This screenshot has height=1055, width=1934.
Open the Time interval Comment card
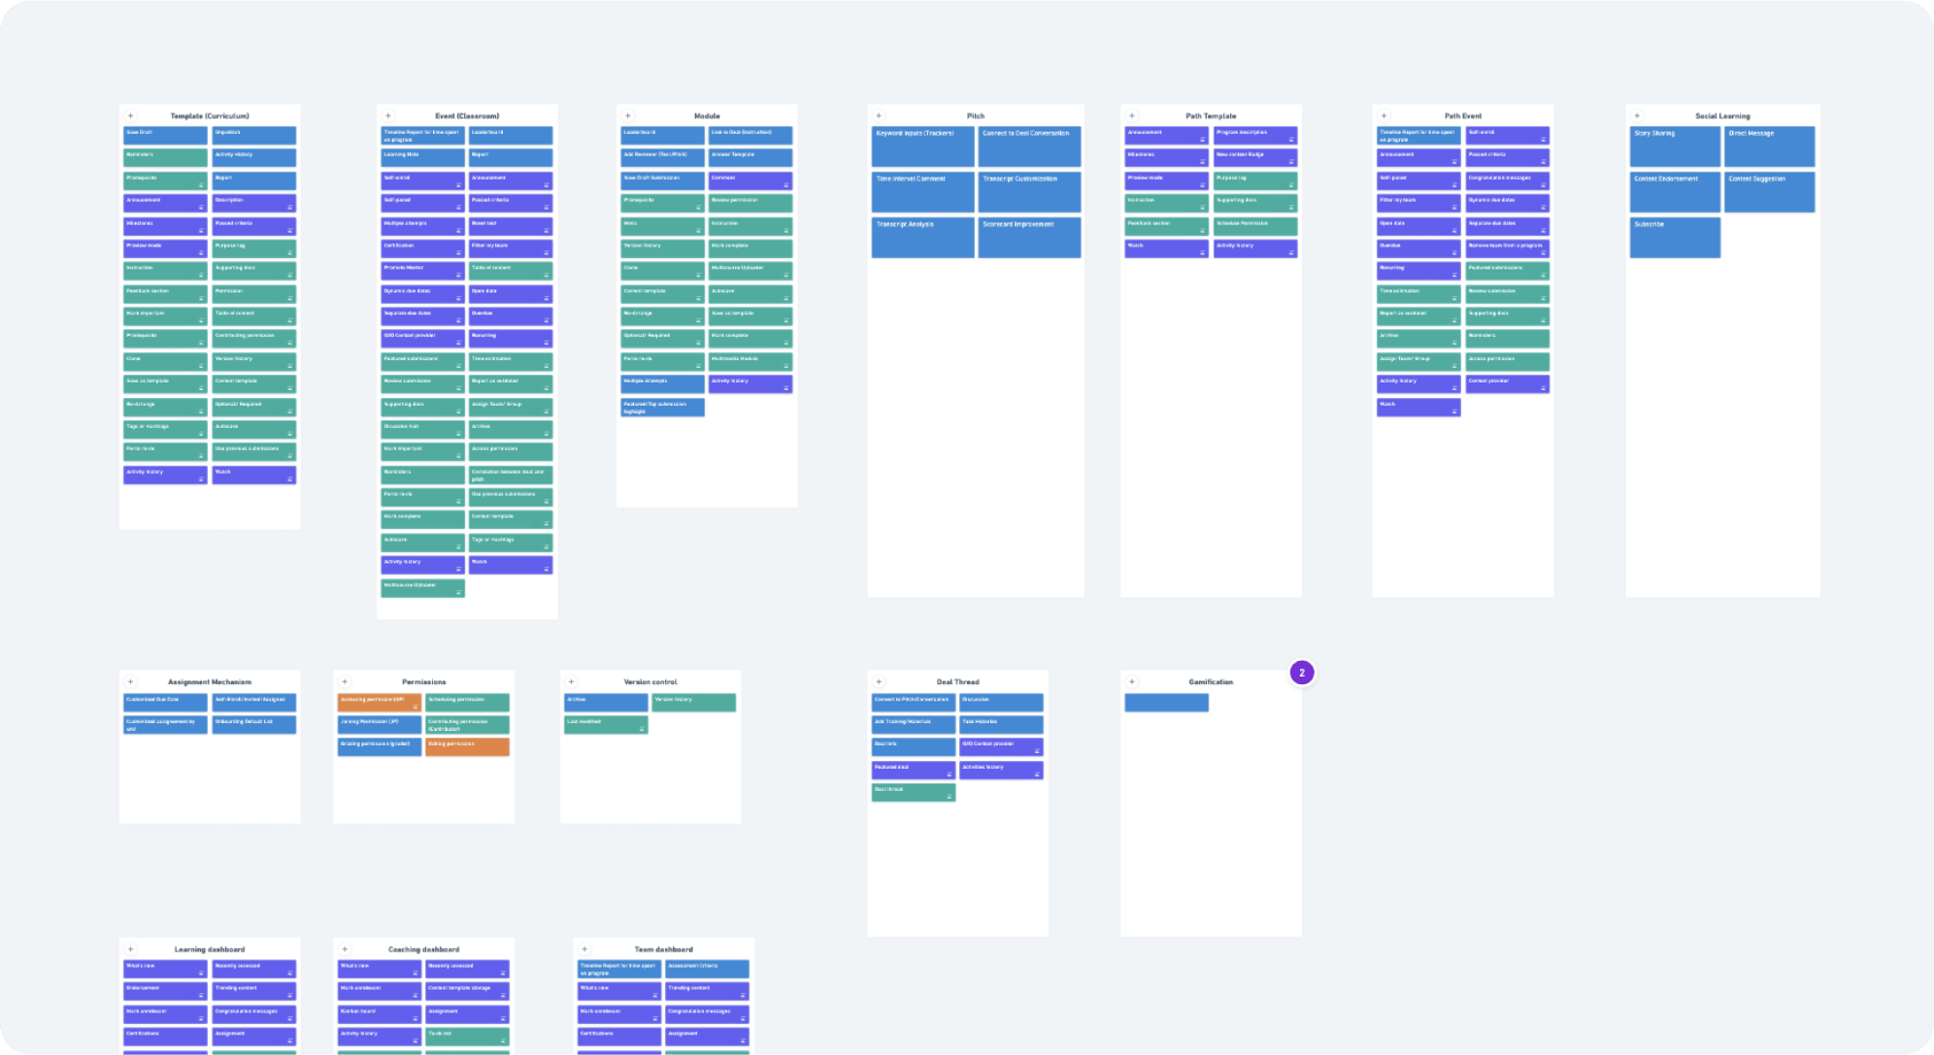tap(923, 192)
